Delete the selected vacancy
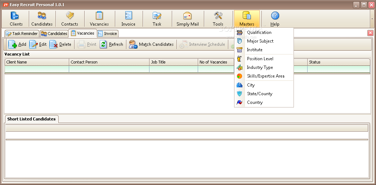The height and width of the screenshot is (185, 376). (x=61, y=44)
